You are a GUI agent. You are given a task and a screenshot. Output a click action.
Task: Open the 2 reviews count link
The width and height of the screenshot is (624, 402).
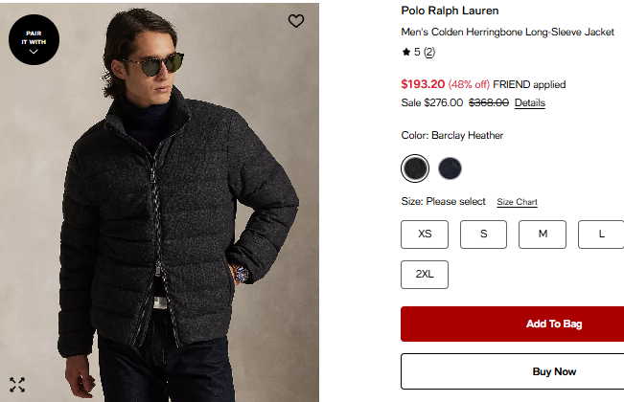[x=428, y=52]
